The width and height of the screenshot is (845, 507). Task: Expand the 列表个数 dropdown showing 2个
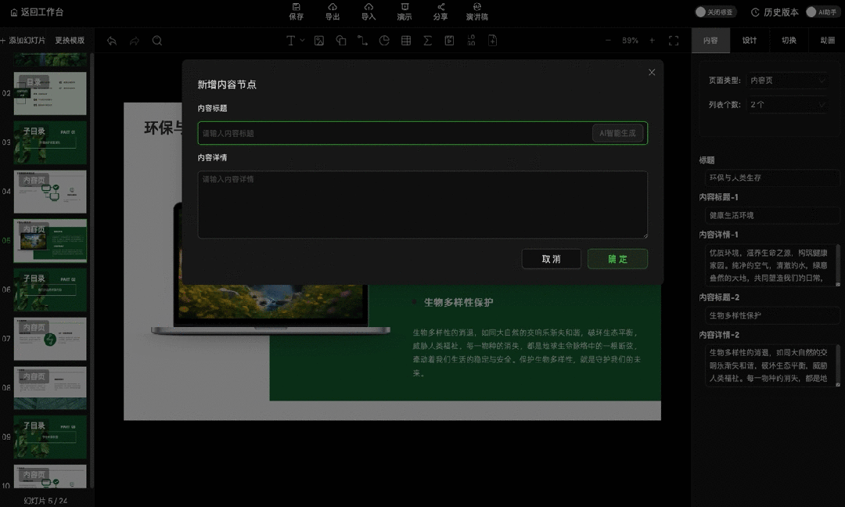click(787, 104)
